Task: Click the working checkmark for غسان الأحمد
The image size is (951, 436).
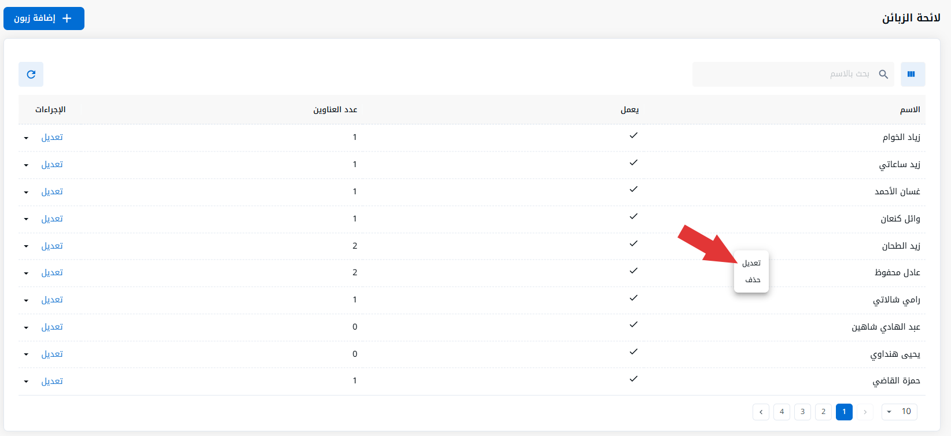Action: tap(633, 189)
